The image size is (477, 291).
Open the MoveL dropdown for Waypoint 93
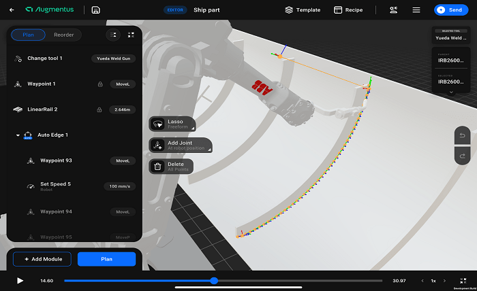point(123,161)
